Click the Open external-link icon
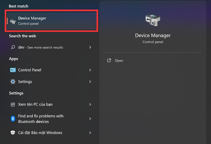This screenshot has width=211, height=144. coord(109,60)
